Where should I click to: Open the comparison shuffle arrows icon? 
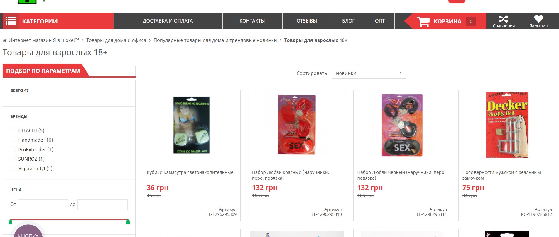tap(504, 19)
